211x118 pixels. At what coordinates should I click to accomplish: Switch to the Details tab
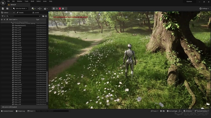coord(20,13)
